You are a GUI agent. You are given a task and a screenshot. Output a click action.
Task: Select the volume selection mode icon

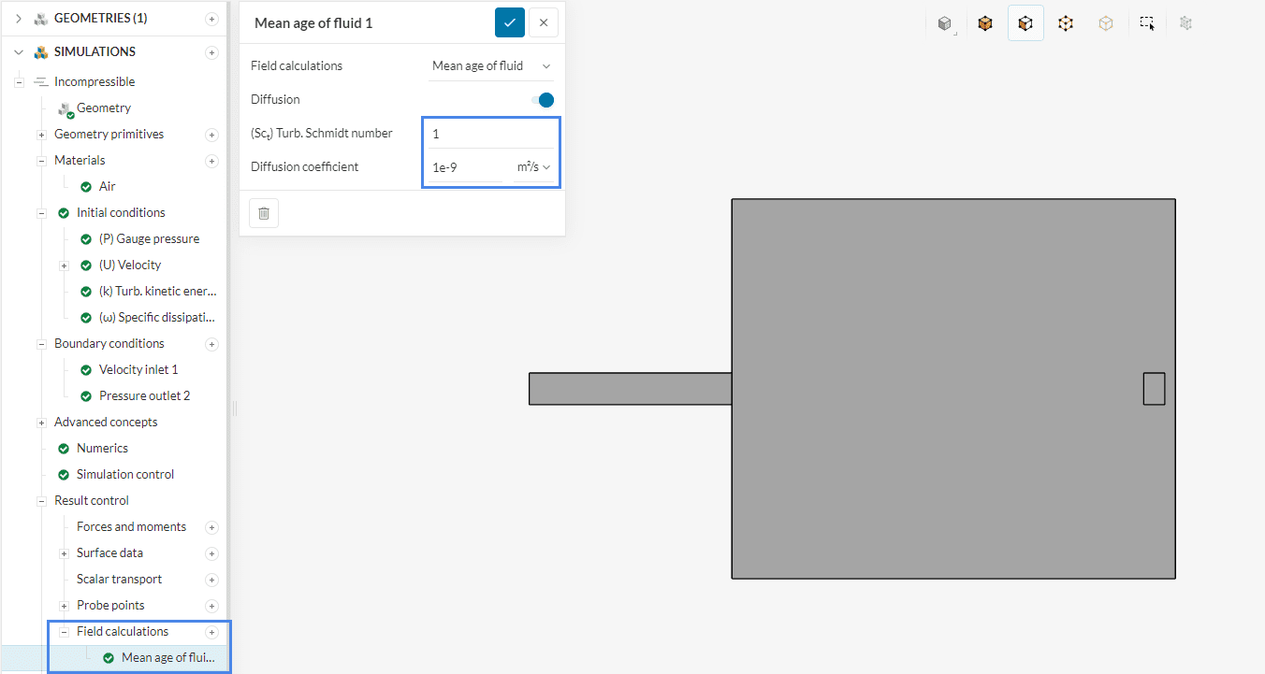(x=985, y=23)
